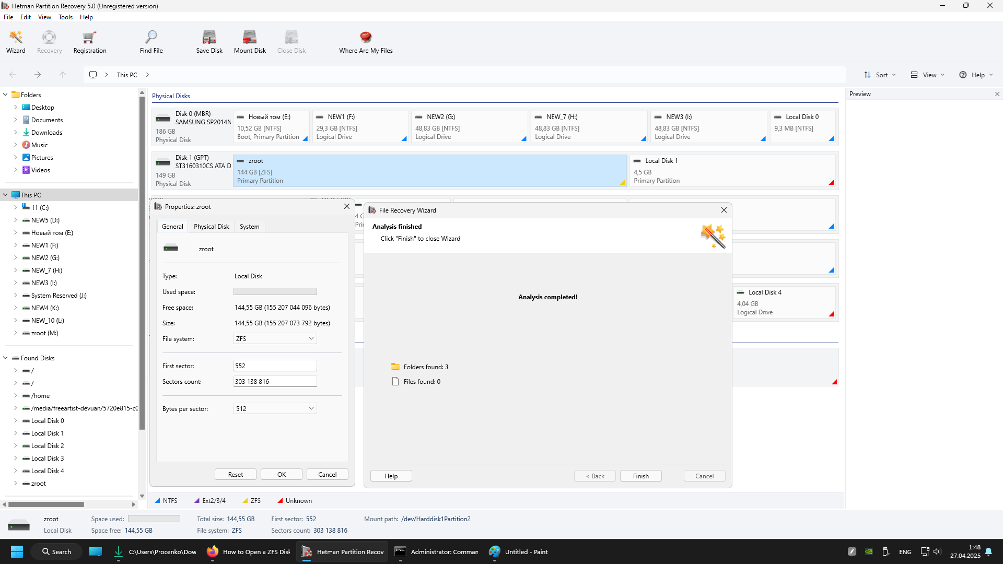The width and height of the screenshot is (1003, 564).
Task: Click Finish in Recovery Wizard
Action: click(640, 476)
